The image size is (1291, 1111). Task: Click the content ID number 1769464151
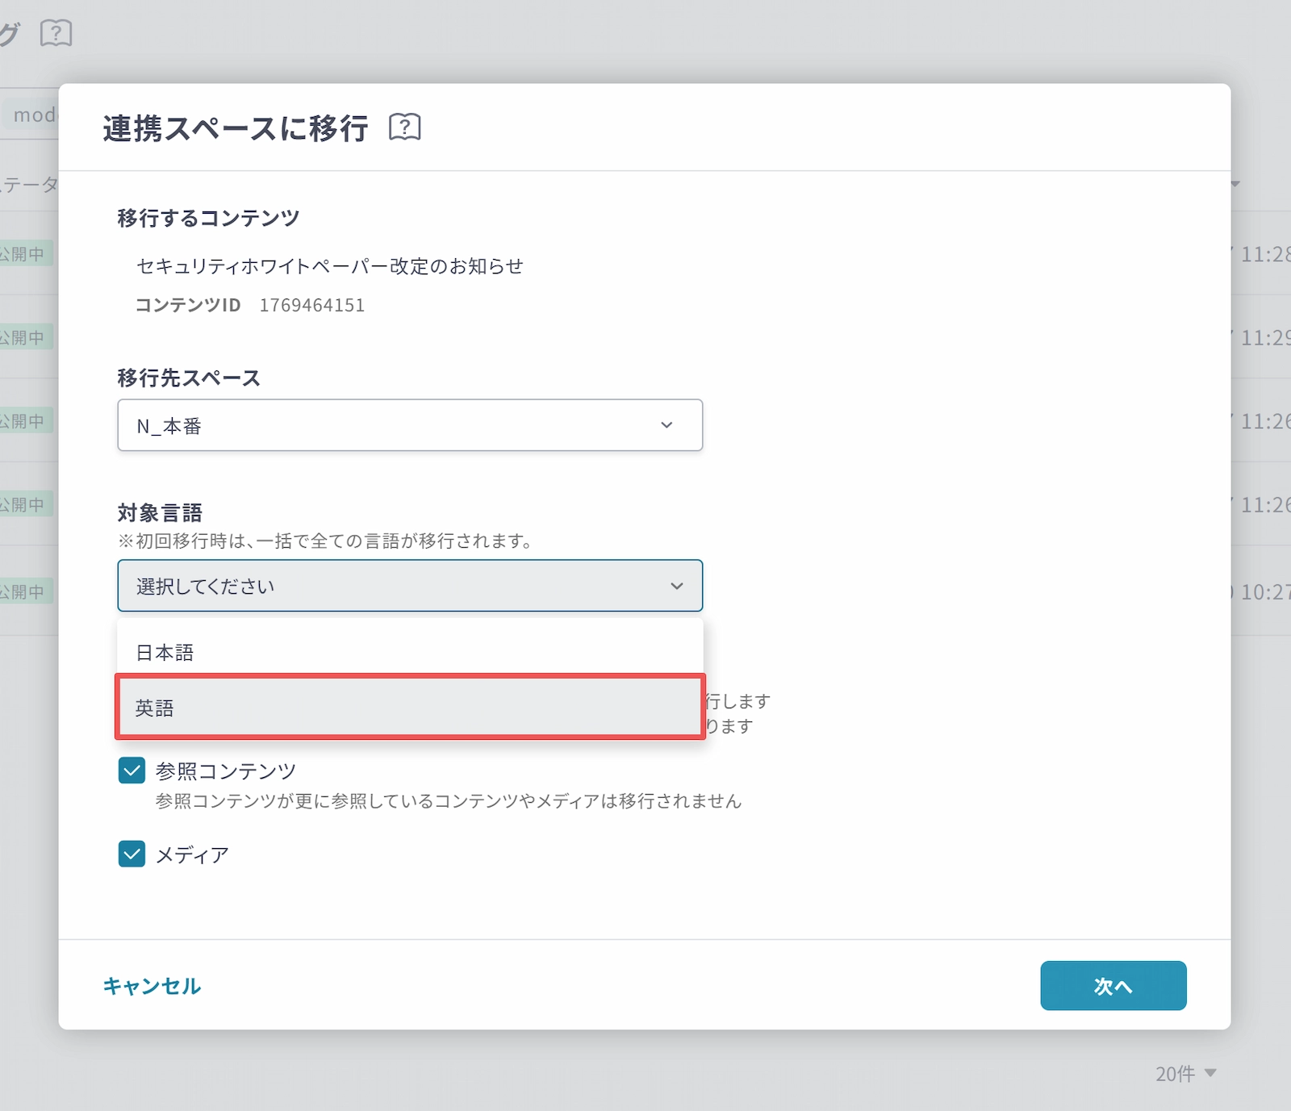[x=312, y=305]
